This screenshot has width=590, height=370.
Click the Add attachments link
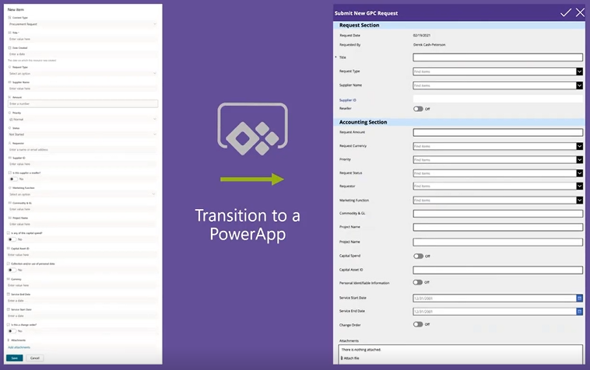19,347
